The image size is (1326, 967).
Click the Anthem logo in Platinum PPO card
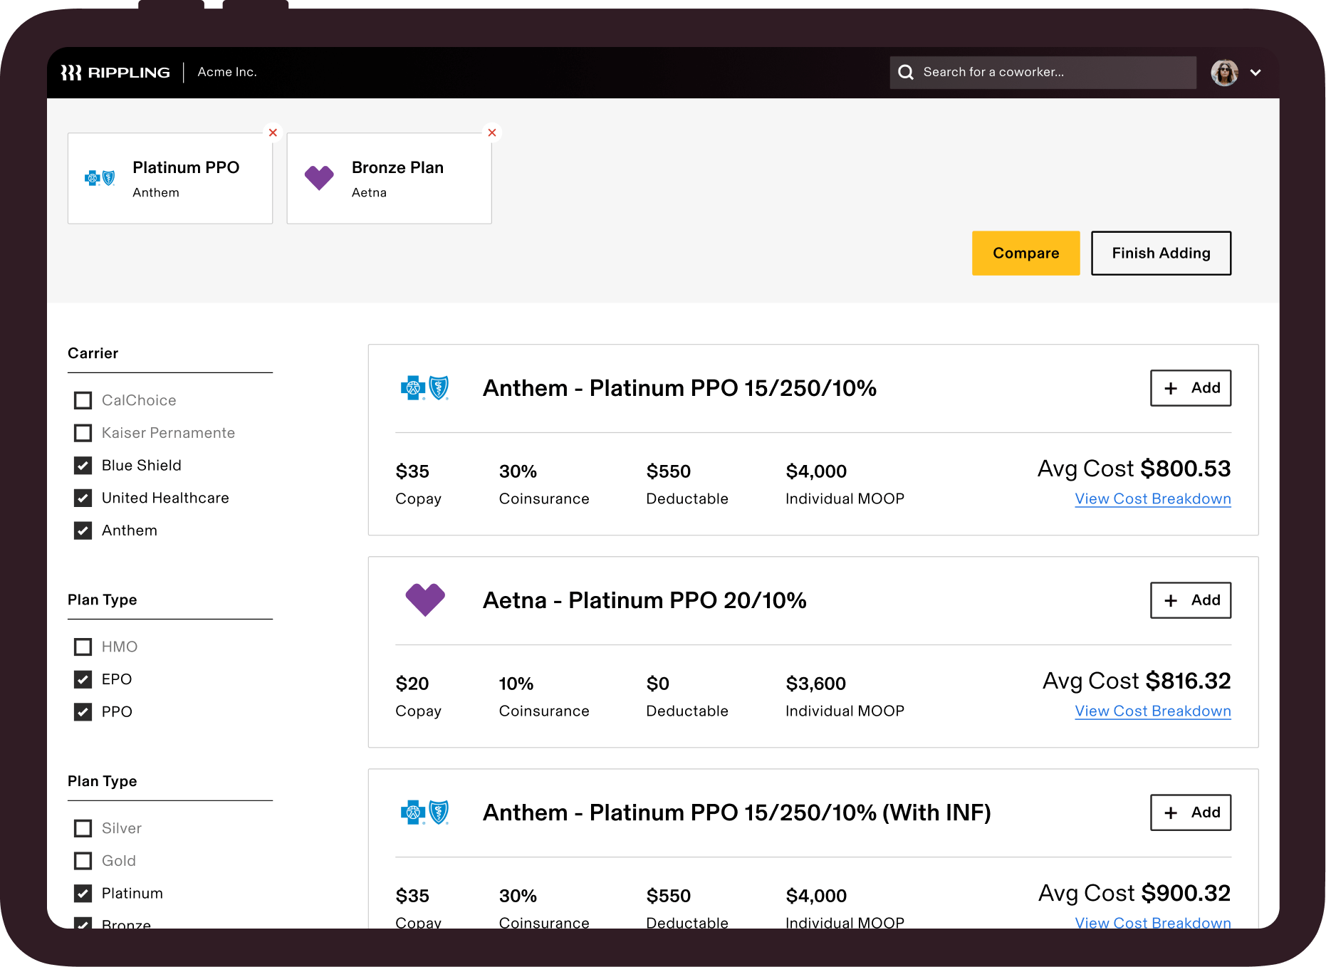click(100, 178)
